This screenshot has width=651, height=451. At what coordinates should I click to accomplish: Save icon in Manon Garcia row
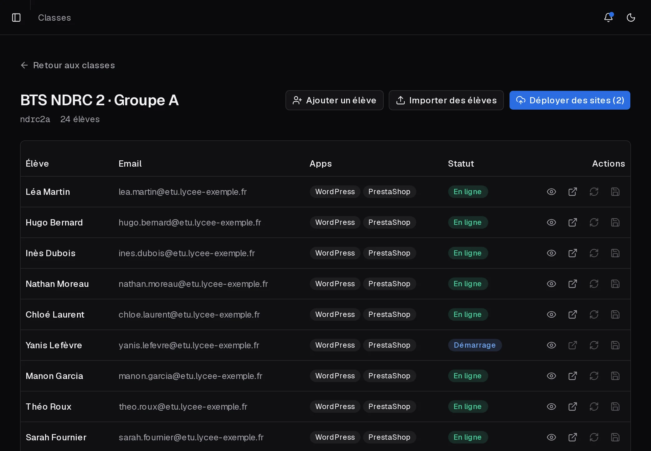pos(615,376)
